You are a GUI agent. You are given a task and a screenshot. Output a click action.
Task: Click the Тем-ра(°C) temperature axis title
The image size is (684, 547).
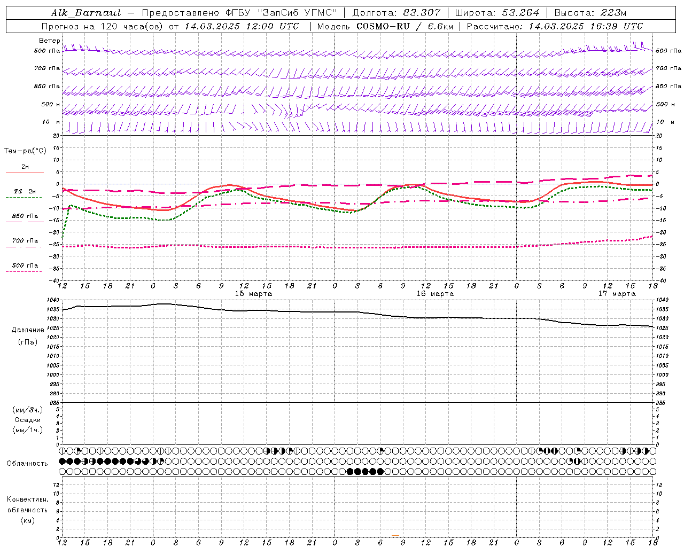[25, 151]
